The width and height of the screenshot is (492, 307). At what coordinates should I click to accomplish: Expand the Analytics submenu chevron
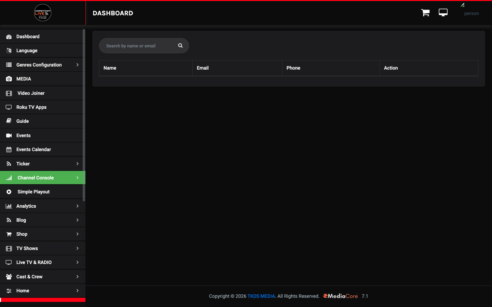point(78,206)
